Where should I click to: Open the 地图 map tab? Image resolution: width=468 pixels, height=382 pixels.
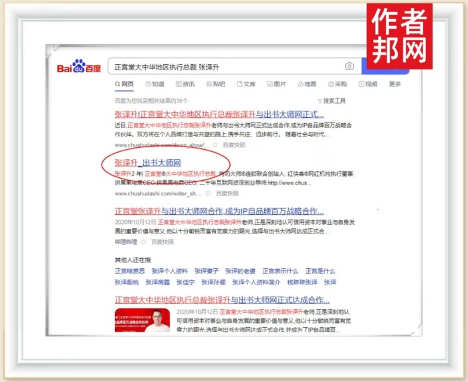point(307,84)
